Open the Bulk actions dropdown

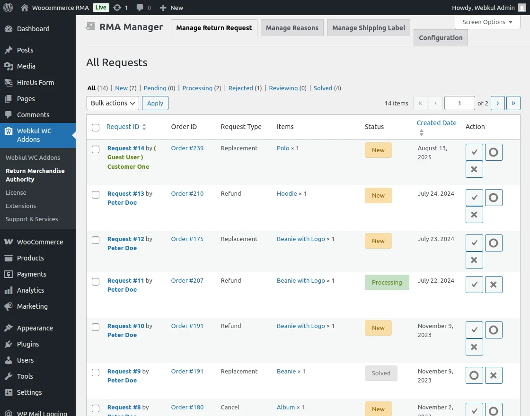(x=112, y=103)
